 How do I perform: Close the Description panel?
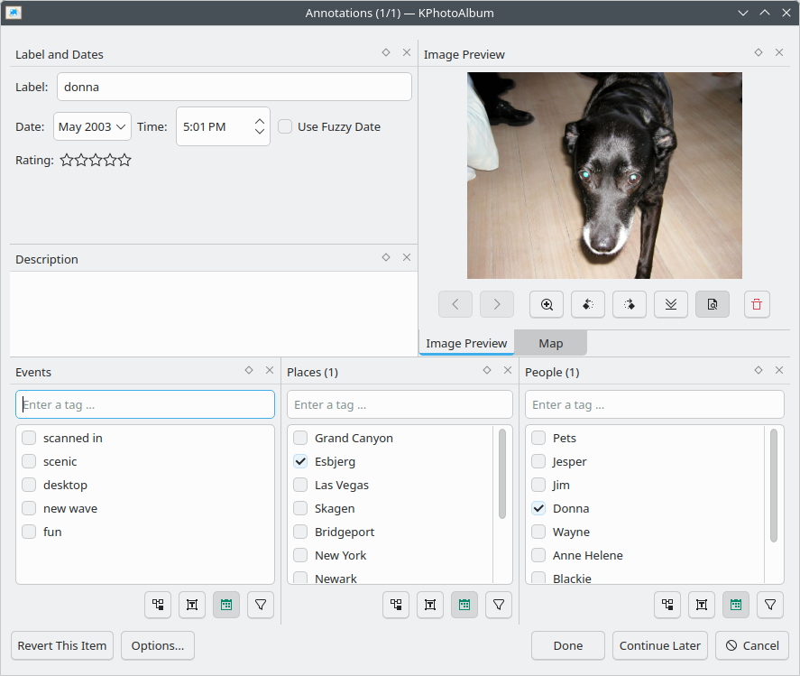(407, 257)
